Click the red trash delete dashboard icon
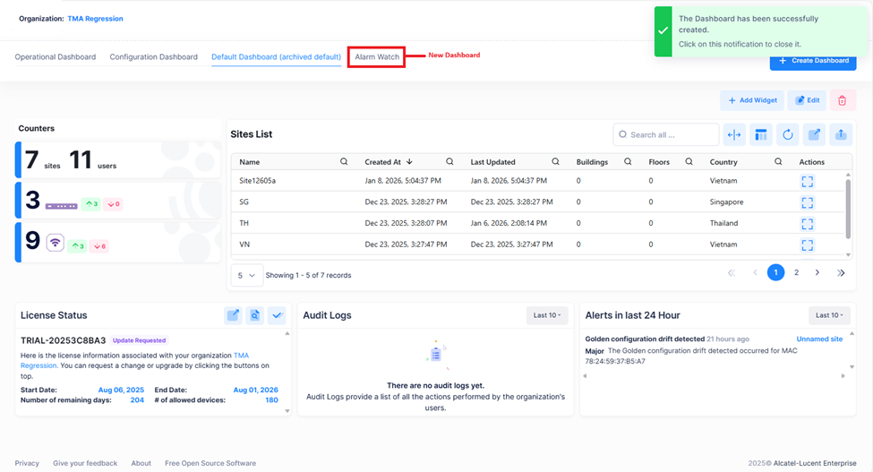 pyautogui.click(x=842, y=100)
